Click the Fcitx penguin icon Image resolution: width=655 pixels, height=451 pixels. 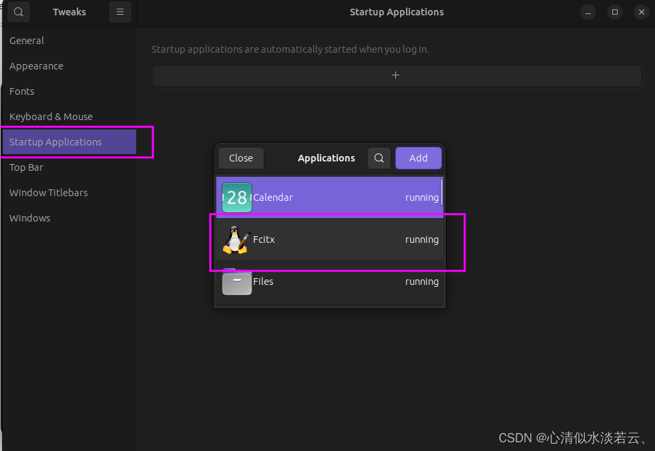point(236,240)
